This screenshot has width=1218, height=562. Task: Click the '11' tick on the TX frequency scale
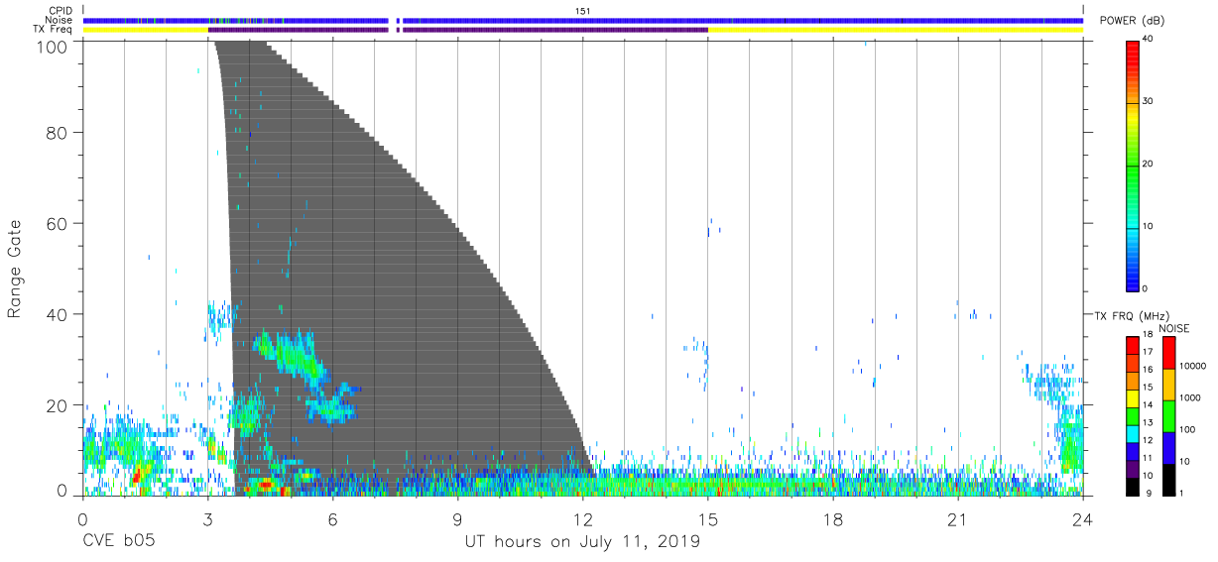click(1148, 458)
